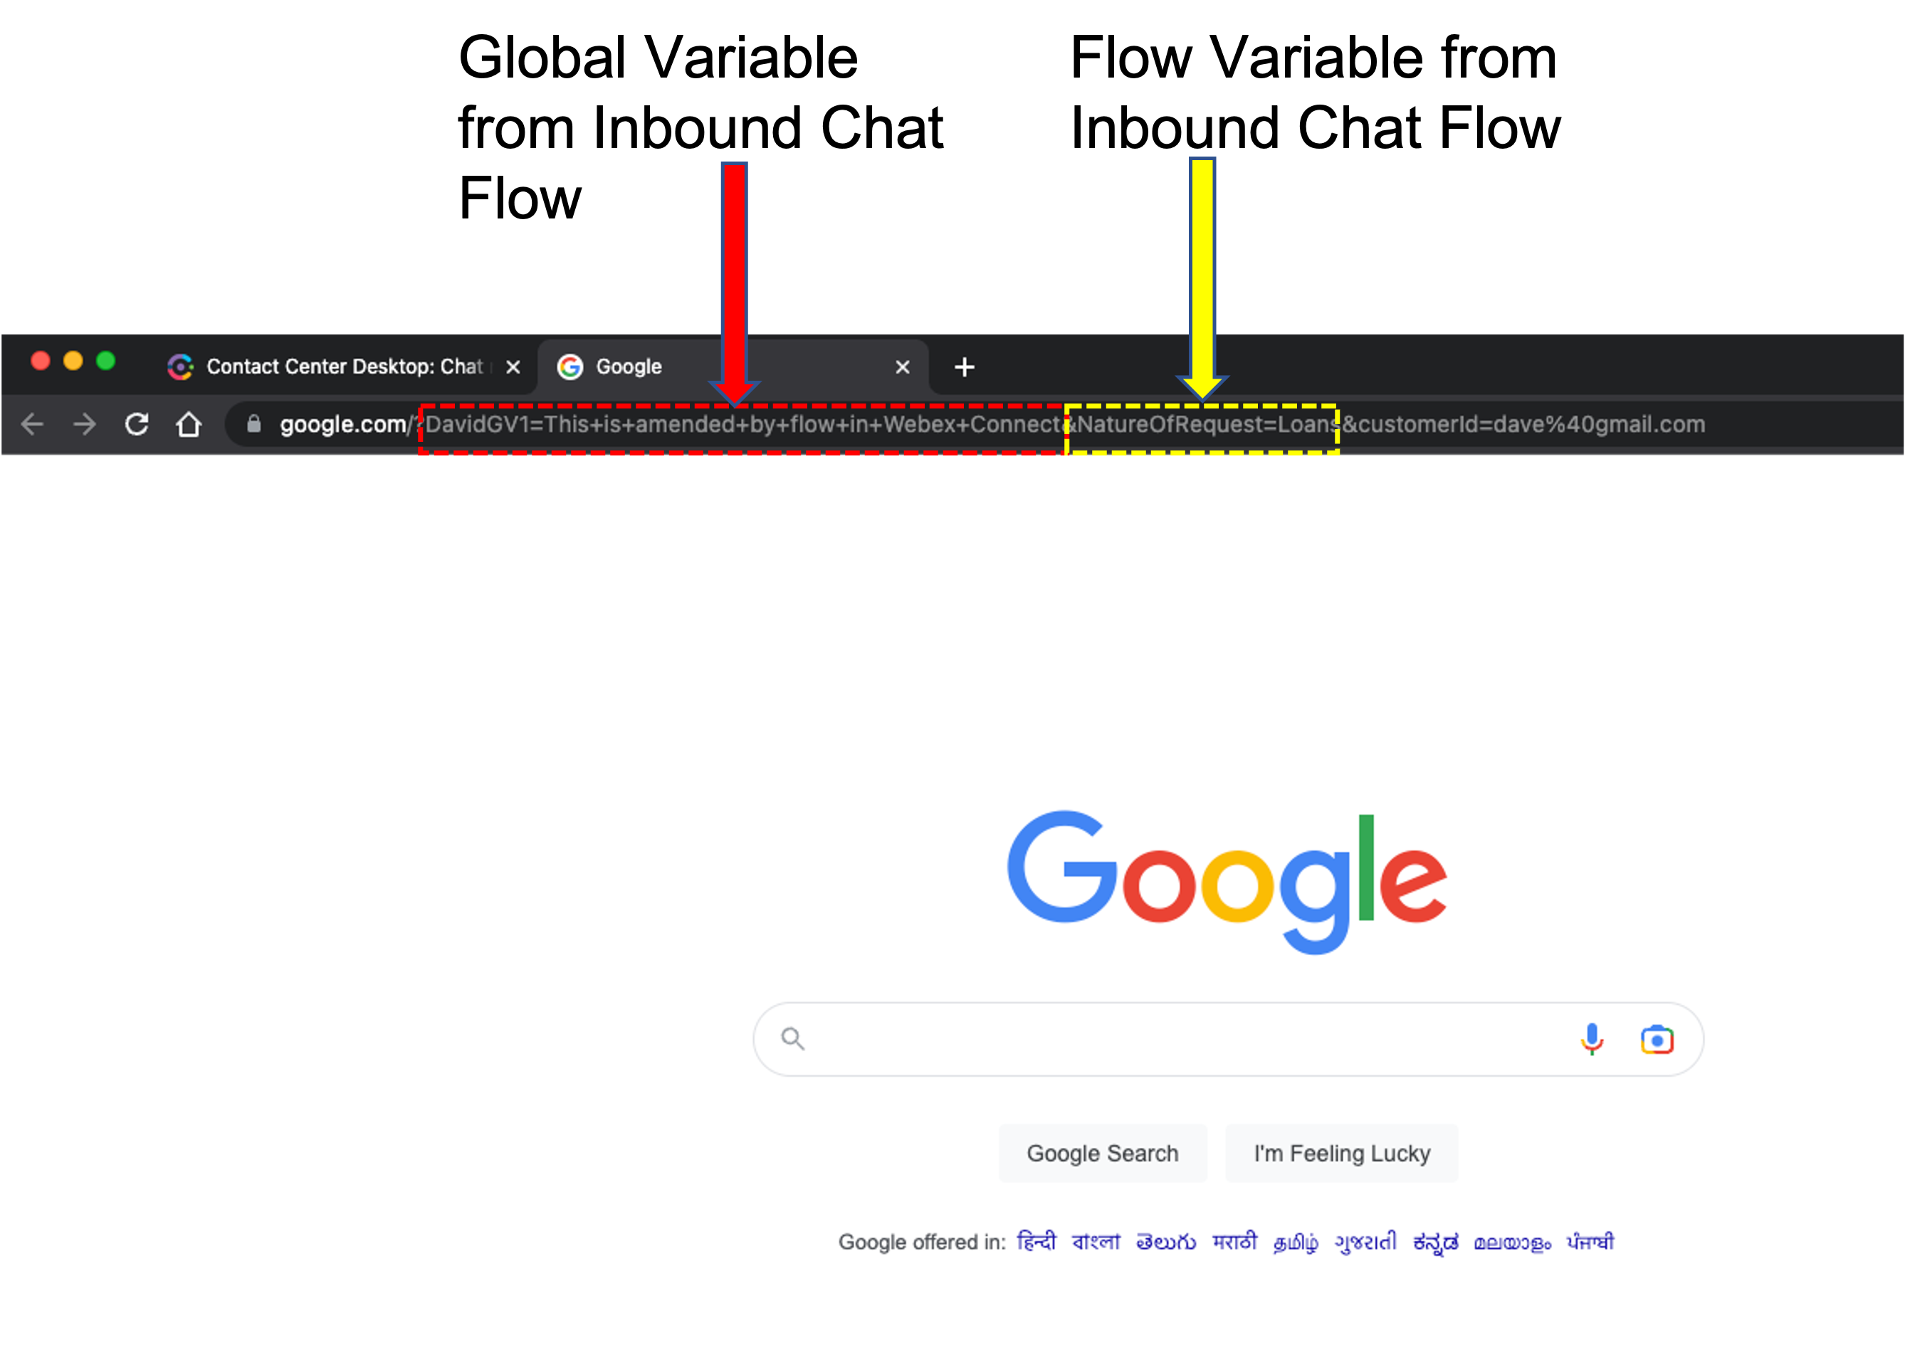Click the Google Lens camera search icon
The width and height of the screenshot is (1905, 1350).
pos(1657,1039)
